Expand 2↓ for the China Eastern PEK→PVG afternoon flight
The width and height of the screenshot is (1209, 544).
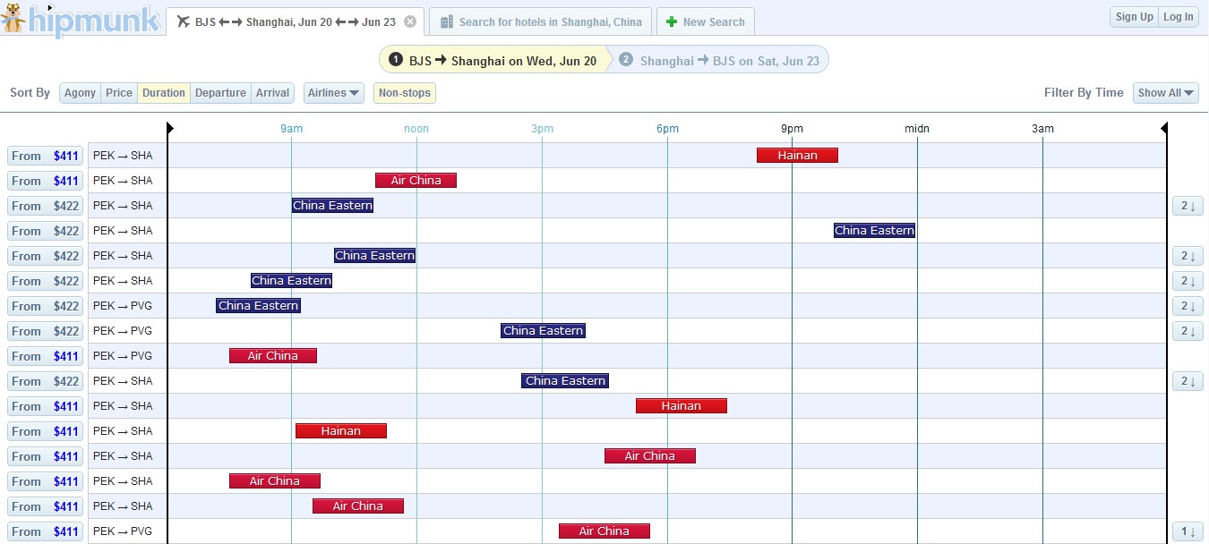click(x=1188, y=331)
